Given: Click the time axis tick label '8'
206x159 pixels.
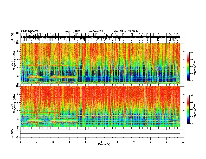Looking at the screenshot, I should [150, 142].
